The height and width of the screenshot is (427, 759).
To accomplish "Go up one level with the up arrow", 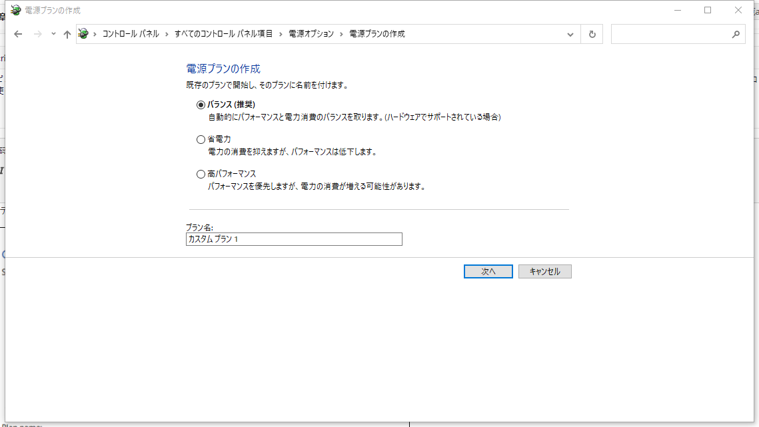I will click(x=67, y=33).
